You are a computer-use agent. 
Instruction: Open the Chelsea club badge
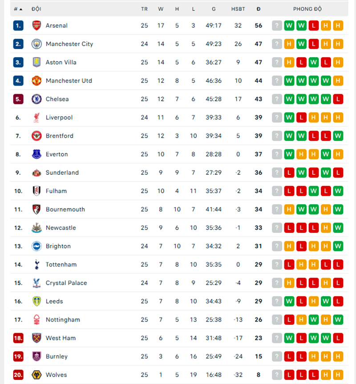pos(36,99)
